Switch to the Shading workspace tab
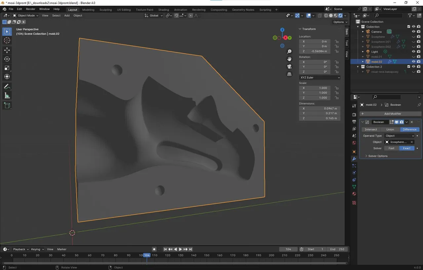This screenshot has height=270, width=423. point(164,10)
